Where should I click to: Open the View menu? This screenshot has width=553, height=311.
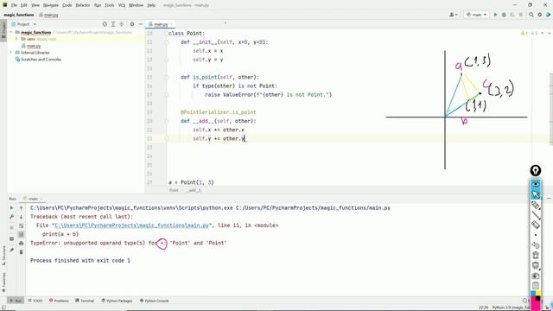pos(35,5)
